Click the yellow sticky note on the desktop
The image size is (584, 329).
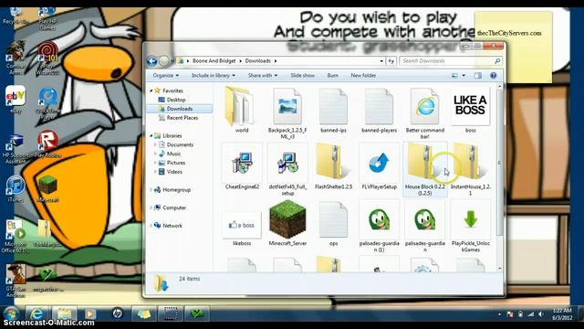coord(513,47)
